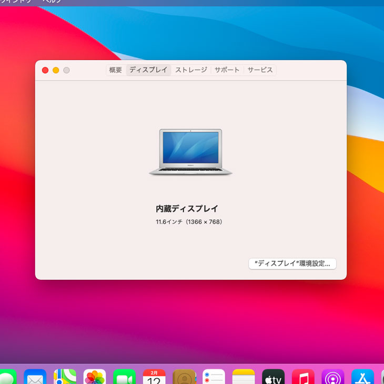Open the Calendar dock icon
The width and height of the screenshot is (384, 384).
[154, 378]
